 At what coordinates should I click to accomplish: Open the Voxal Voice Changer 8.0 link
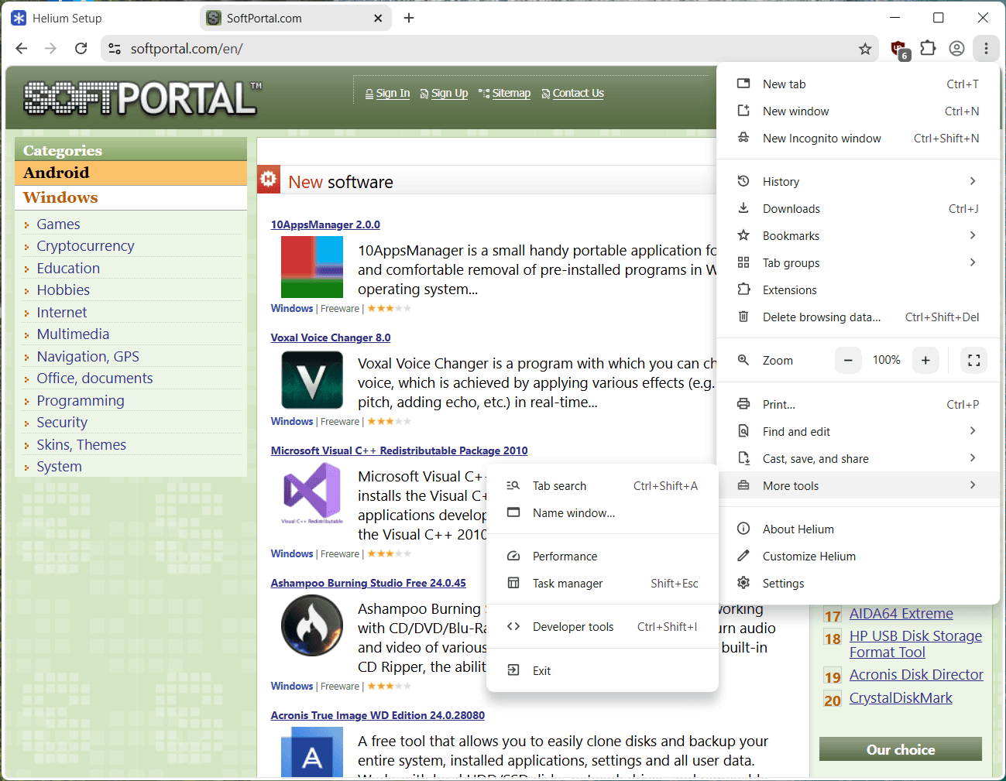331,337
